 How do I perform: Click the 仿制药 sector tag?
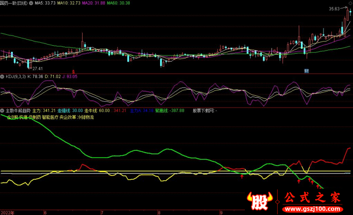pyautogui.click(x=34, y=117)
